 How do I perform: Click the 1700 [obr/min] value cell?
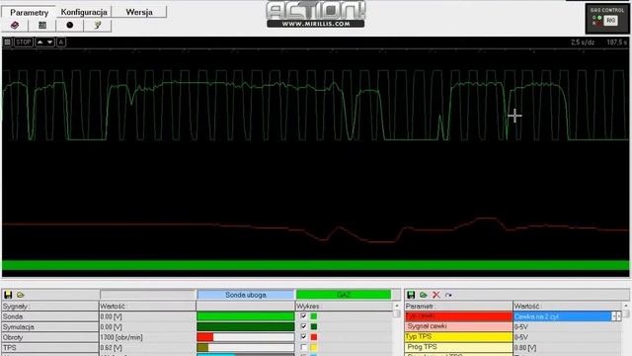point(147,337)
